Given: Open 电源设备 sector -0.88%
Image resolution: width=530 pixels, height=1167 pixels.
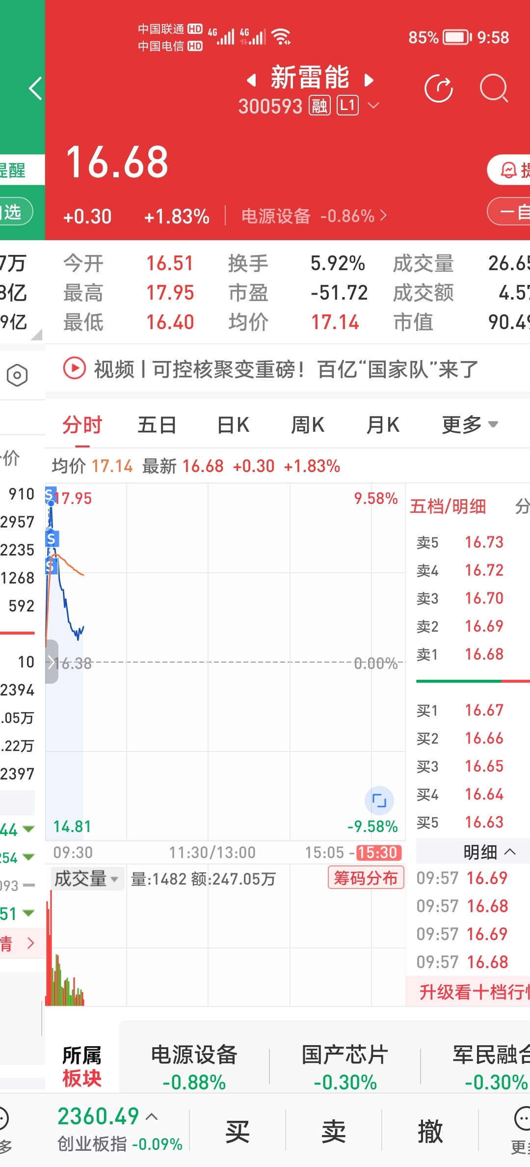Looking at the screenshot, I should (x=194, y=1067).
